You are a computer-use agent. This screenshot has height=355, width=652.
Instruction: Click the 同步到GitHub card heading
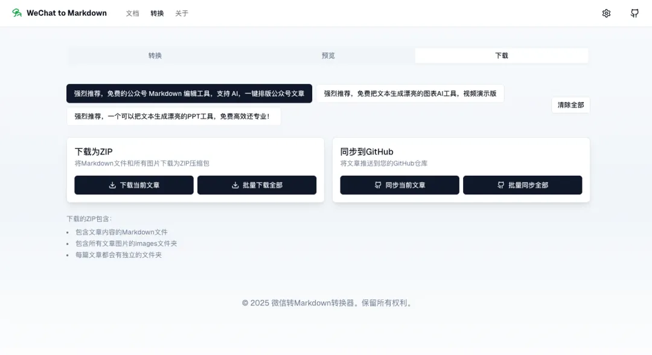(x=366, y=152)
